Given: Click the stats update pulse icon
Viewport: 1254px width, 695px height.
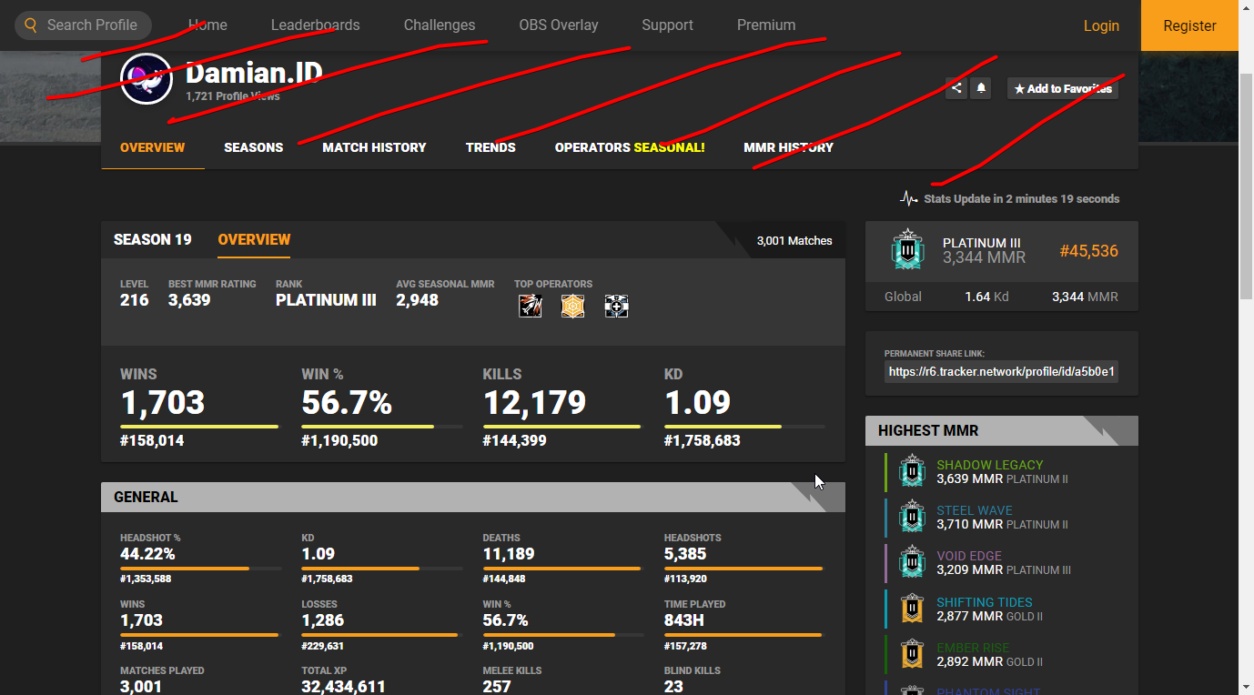Looking at the screenshot, I should pyautogui.click(x=908, y=198).
